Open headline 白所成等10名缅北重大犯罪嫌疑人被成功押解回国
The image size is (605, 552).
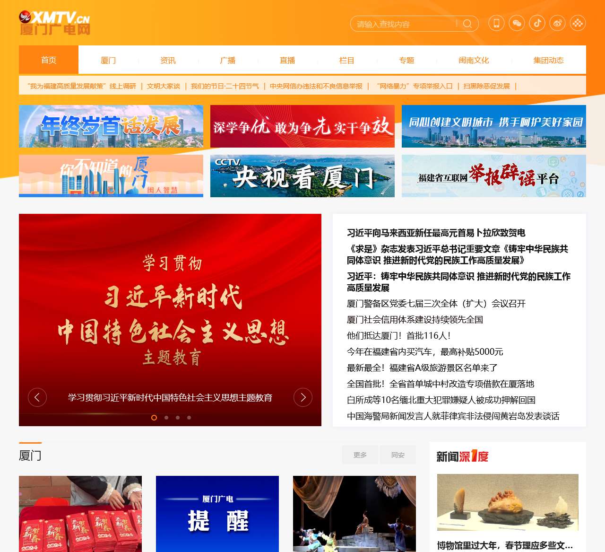[441, 400]
